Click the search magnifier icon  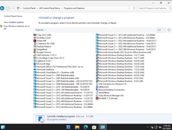(170, 8)
